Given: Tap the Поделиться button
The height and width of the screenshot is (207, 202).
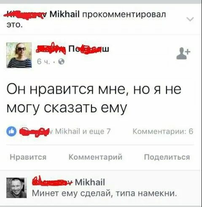Looking at the screenshot, I should (x=167, y=157).
